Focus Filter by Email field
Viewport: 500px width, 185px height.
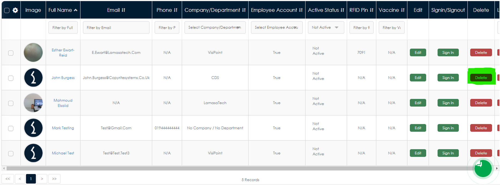point(116,27)
